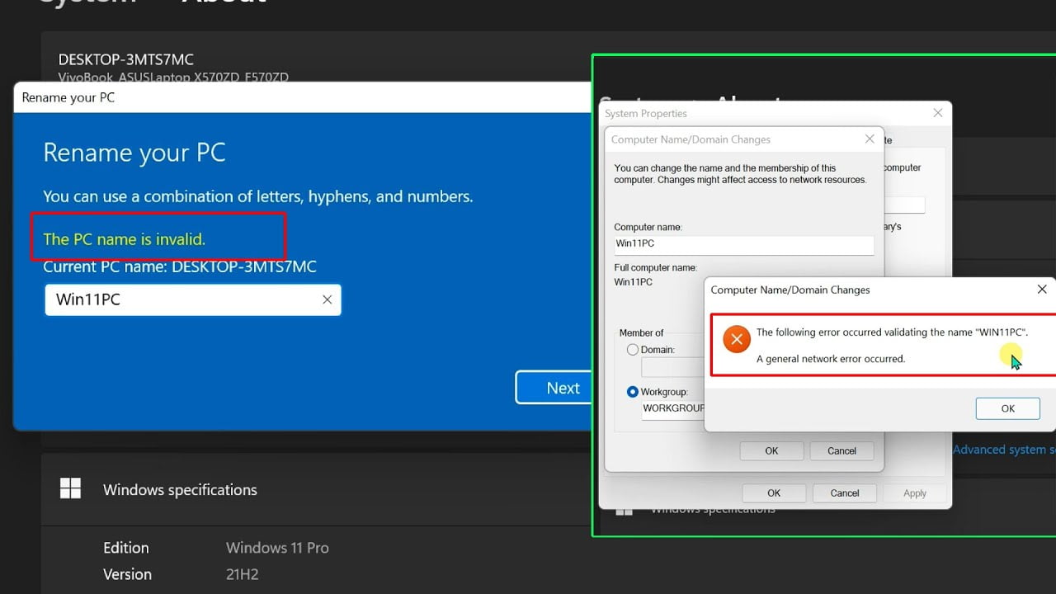Close the validation error message dialog

[1042, 290]
